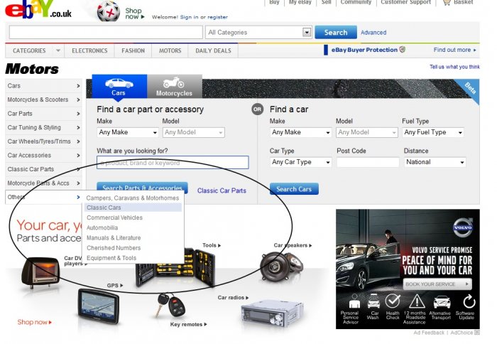The width and height of the screenshot is (497, 344).
Task: Click the Post Code input field
Action: point(368,162)
